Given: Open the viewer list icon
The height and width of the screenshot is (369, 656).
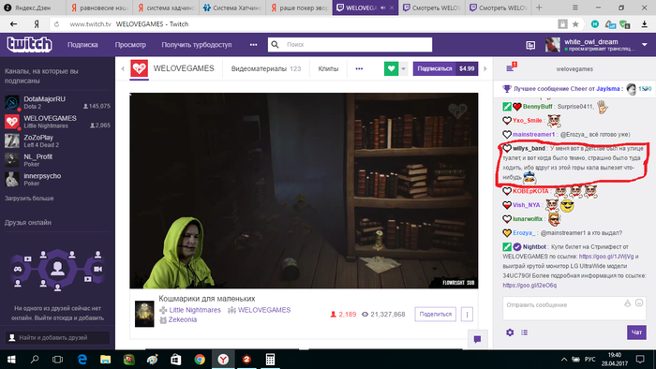Looking at the screenshot, I should coord(524,332).
